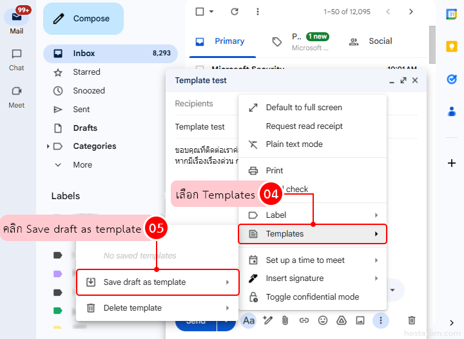Click the compose window title Template test
Viewport: 464px width, 339px height.
click(x=200, y=81)
